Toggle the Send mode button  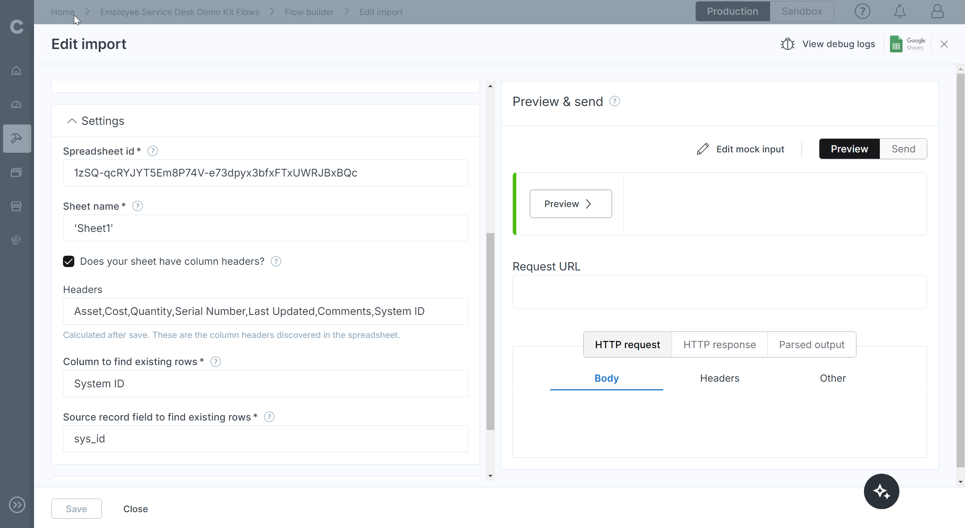click(903, 149)
